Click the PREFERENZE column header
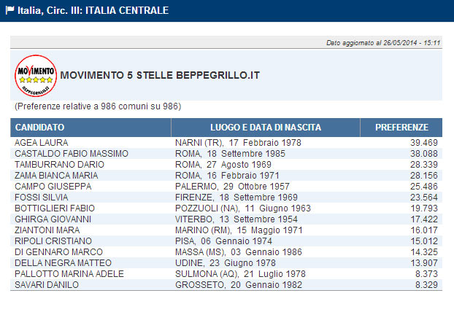 [401, 128]
